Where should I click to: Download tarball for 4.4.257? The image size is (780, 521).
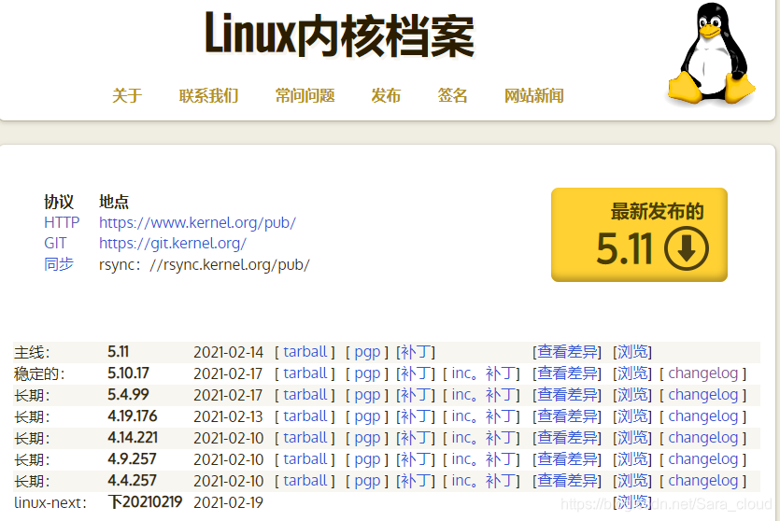(305, 480)
